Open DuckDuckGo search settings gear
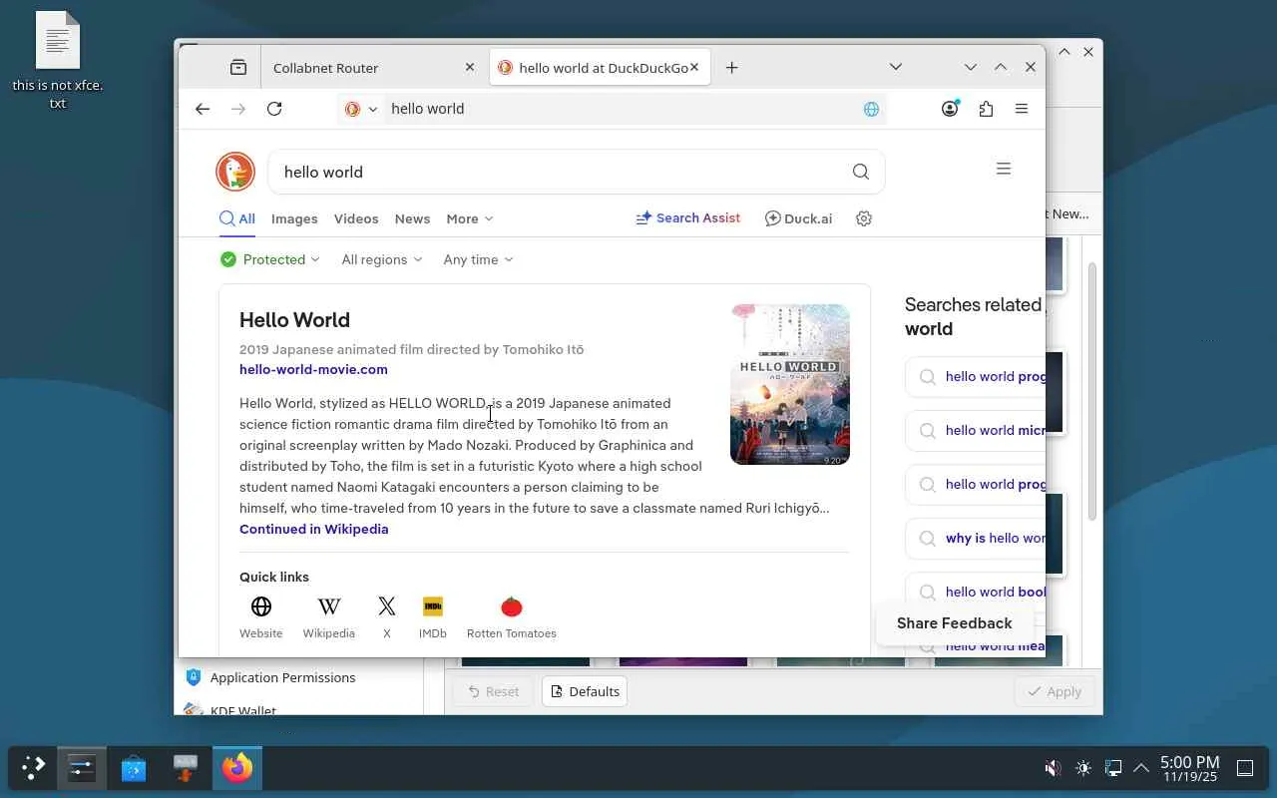1277x798 pixels. (x=864, y=218)
